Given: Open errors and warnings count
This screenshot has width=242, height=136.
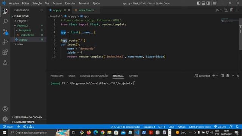Looking at the screenshot, I should point(29,127).
